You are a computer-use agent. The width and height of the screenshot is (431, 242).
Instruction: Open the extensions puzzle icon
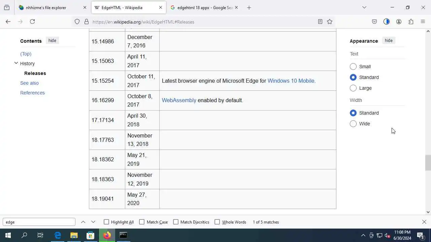(411, 22)
